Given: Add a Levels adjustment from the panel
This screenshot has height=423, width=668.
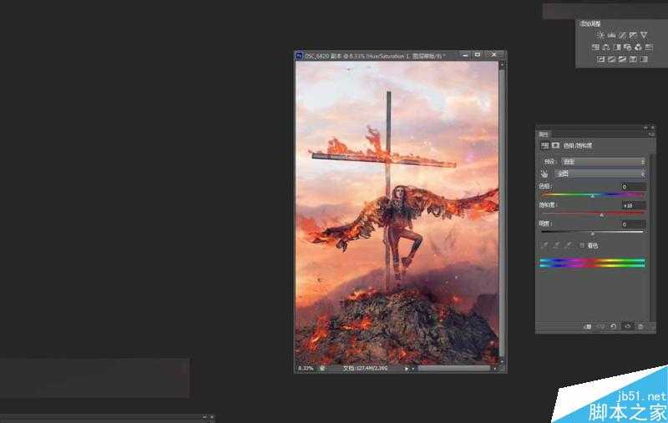Looking at the screenshot, I should (x=610, y=35).
